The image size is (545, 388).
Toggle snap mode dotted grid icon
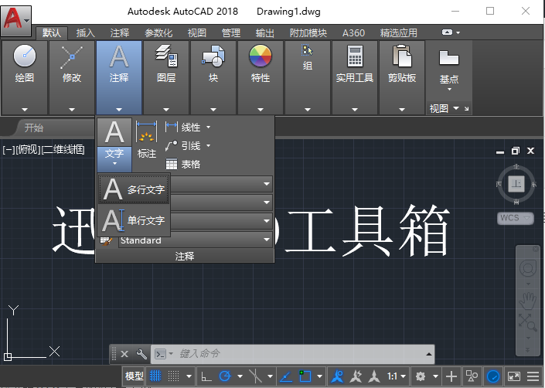click(x=173, y=376)
